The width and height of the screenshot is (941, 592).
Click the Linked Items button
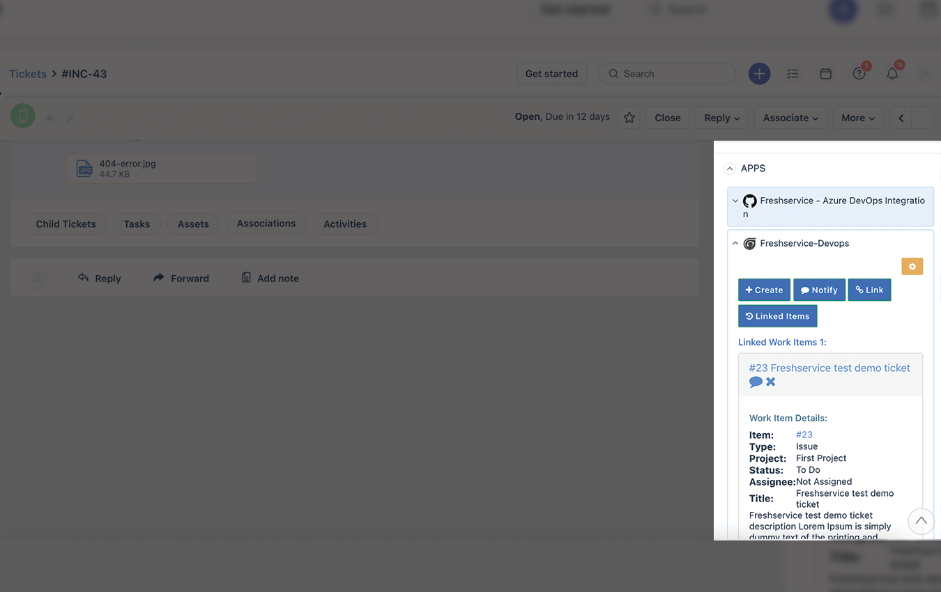pos(777,316)
